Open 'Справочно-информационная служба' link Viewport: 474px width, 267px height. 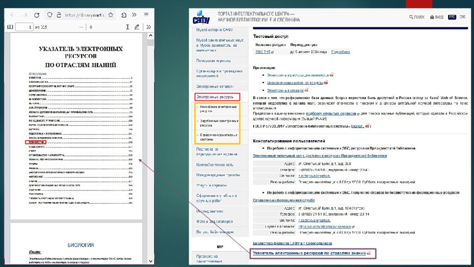(284, 200)
